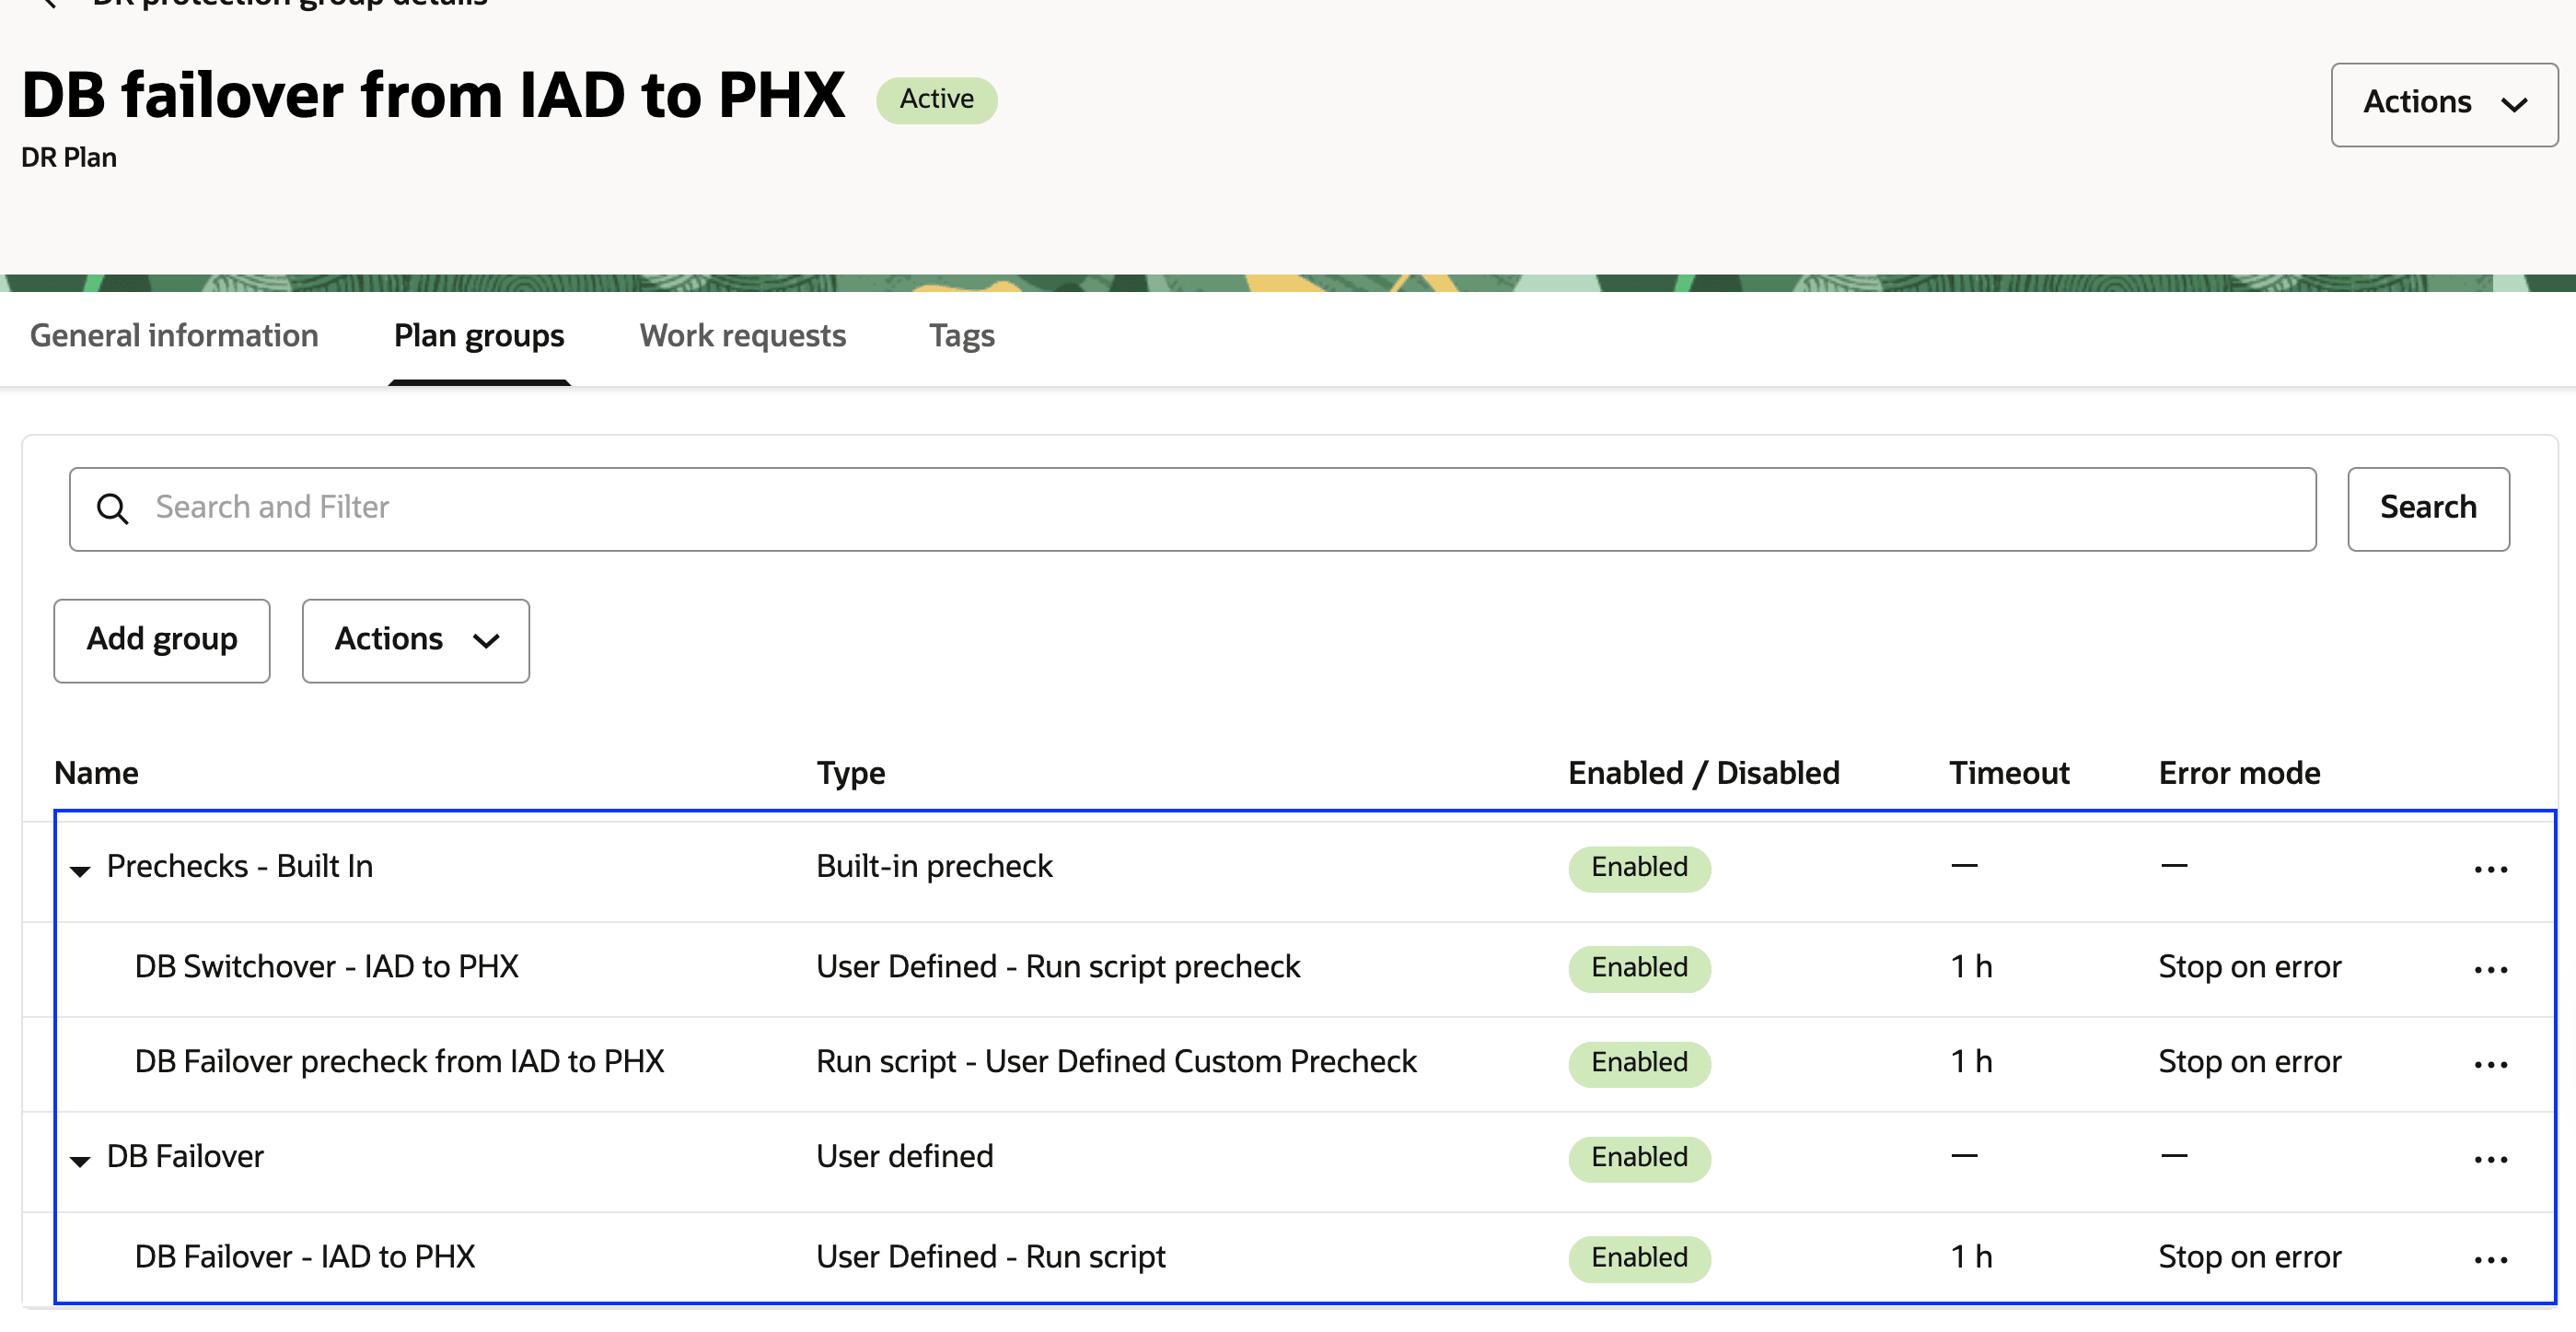The image size is (2576, 1332).
Task: Click the magnifying glass icon in search bar
Action: point(113,508)
